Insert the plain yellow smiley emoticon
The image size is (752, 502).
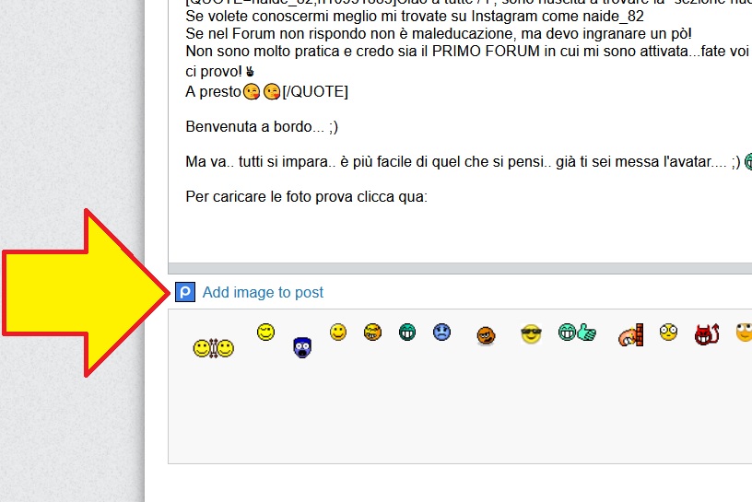point(338,333)
